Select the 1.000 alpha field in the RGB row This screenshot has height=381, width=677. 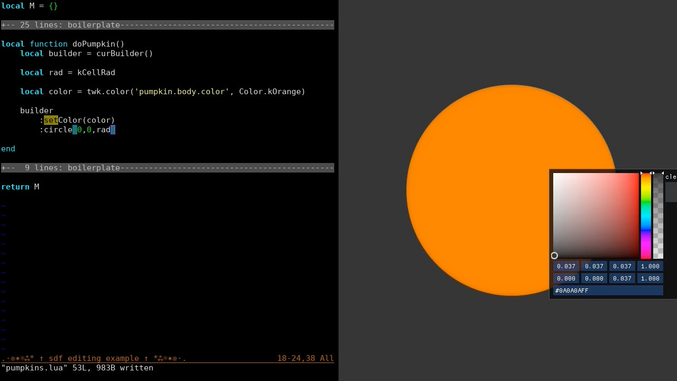650,266
